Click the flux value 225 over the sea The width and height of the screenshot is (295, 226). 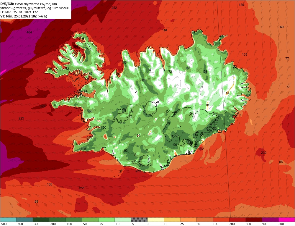(21, 118)
